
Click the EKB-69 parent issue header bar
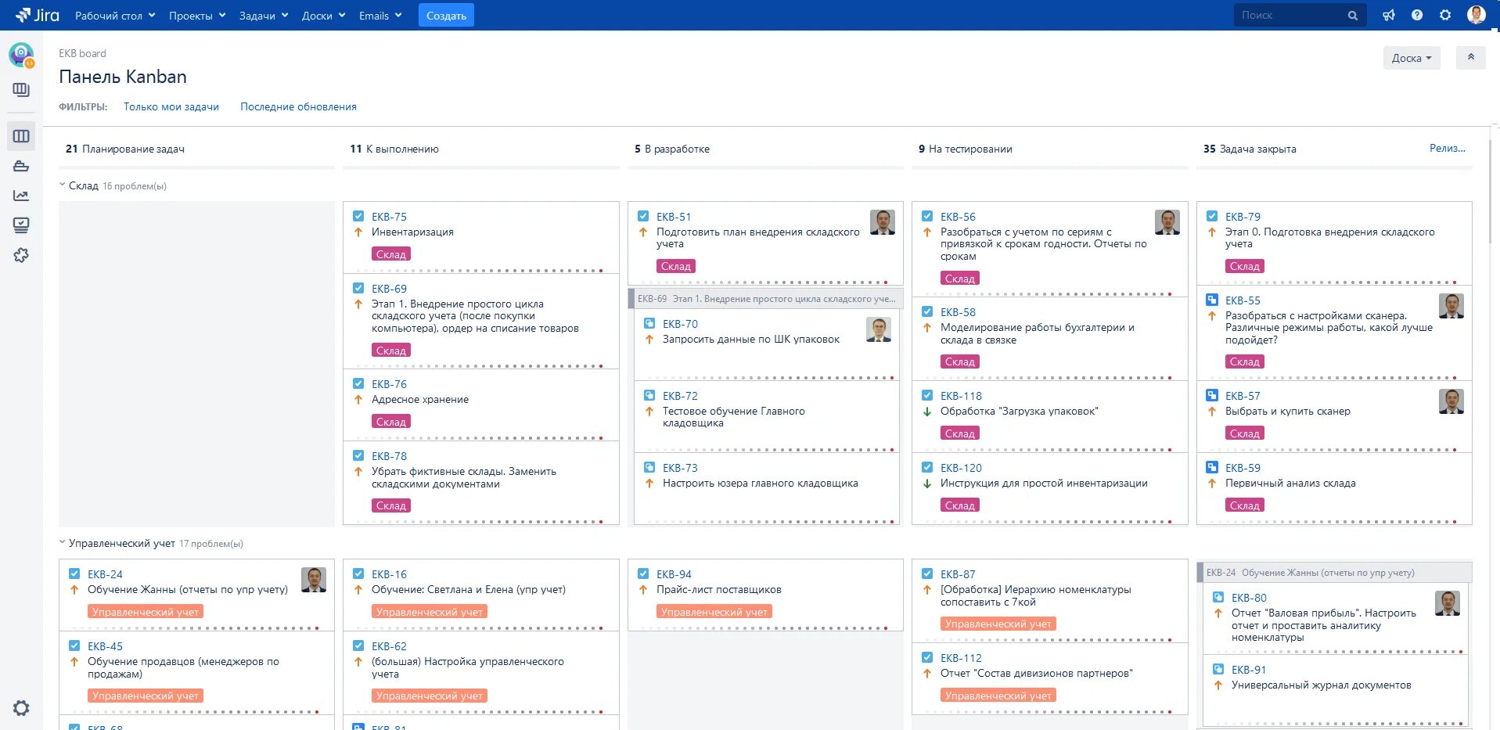click(x=766, y=299)
